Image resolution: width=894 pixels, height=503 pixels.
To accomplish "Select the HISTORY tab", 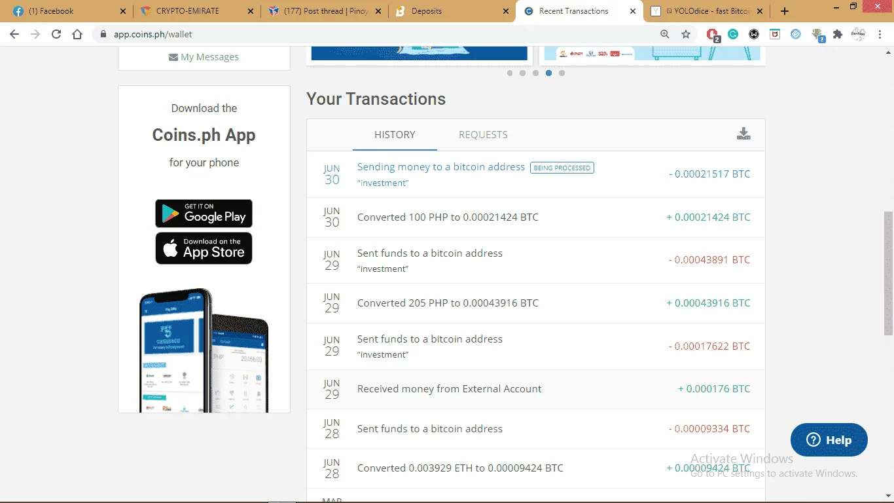I will [x=395, y=135].
